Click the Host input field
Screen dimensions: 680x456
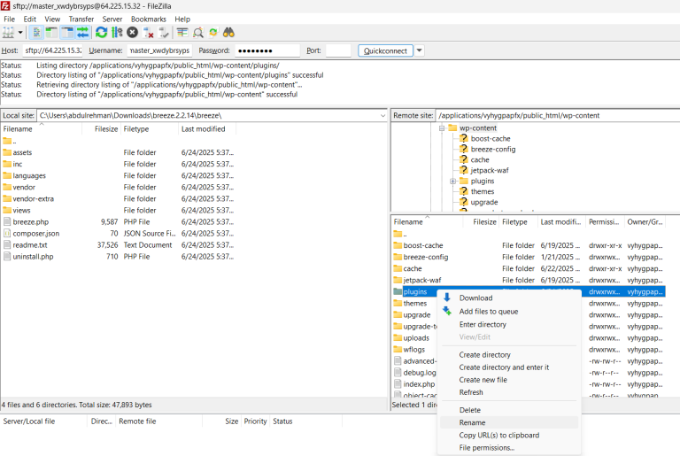click(x=53, y=50)
